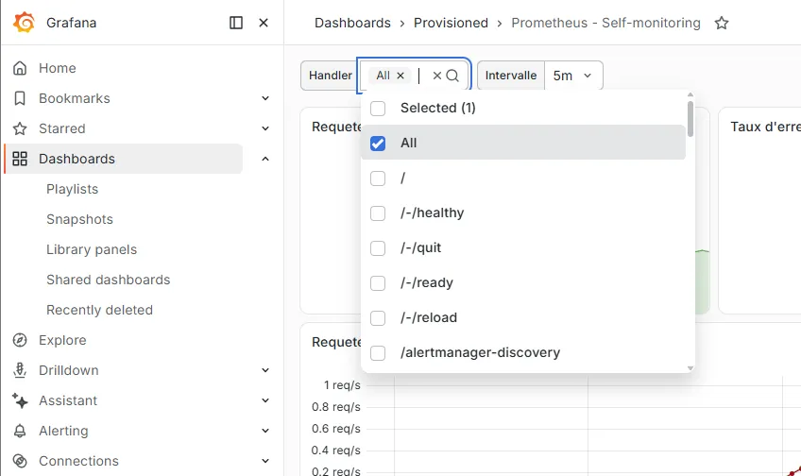The width and height of the screenshot is (801, 476).
Task: Go to Home in sidebar
Action: click(x=58, y=68)
